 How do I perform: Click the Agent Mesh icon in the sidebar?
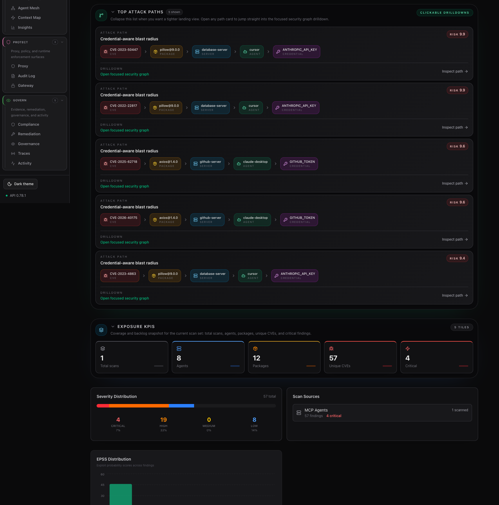[x=13, y=8]
